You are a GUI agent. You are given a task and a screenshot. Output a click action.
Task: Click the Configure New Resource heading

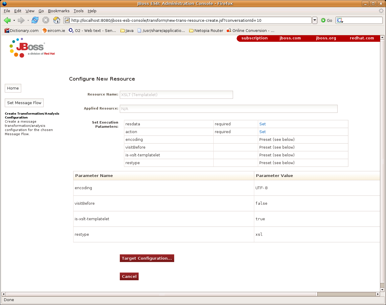pos(102,79)
